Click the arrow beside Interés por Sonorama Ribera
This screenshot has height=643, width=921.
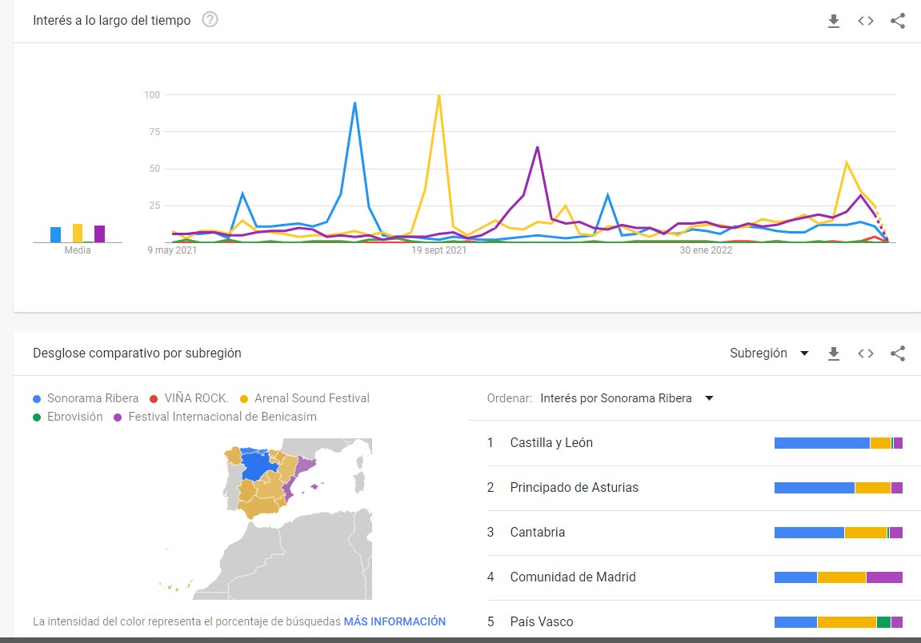[709, 399]
